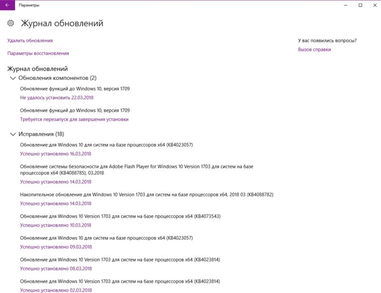Open the Не удалось установить 22.03.2018 link

[57, 98]
